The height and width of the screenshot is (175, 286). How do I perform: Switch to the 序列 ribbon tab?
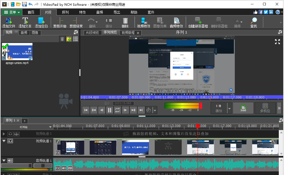pos(65,12)
